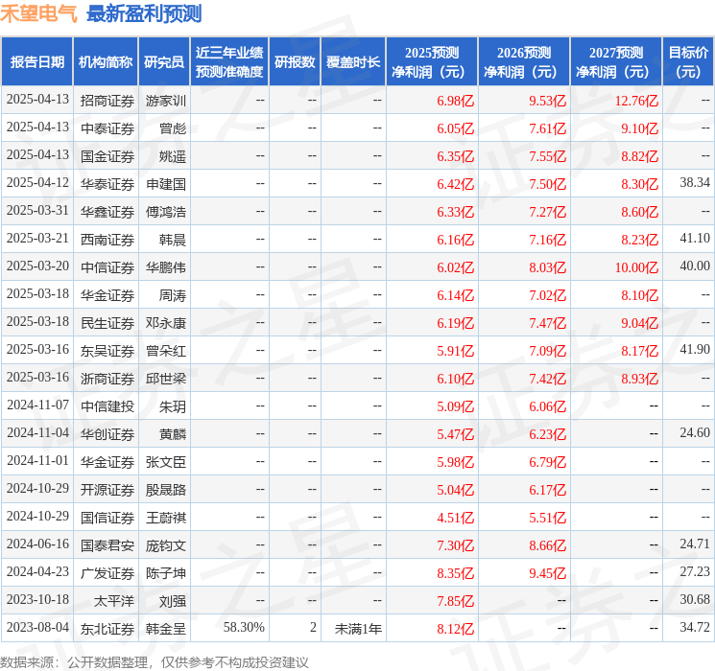Click 国泰君安 institution cell
This screenshot has height=671, width=715.
[x=107, y=545]
